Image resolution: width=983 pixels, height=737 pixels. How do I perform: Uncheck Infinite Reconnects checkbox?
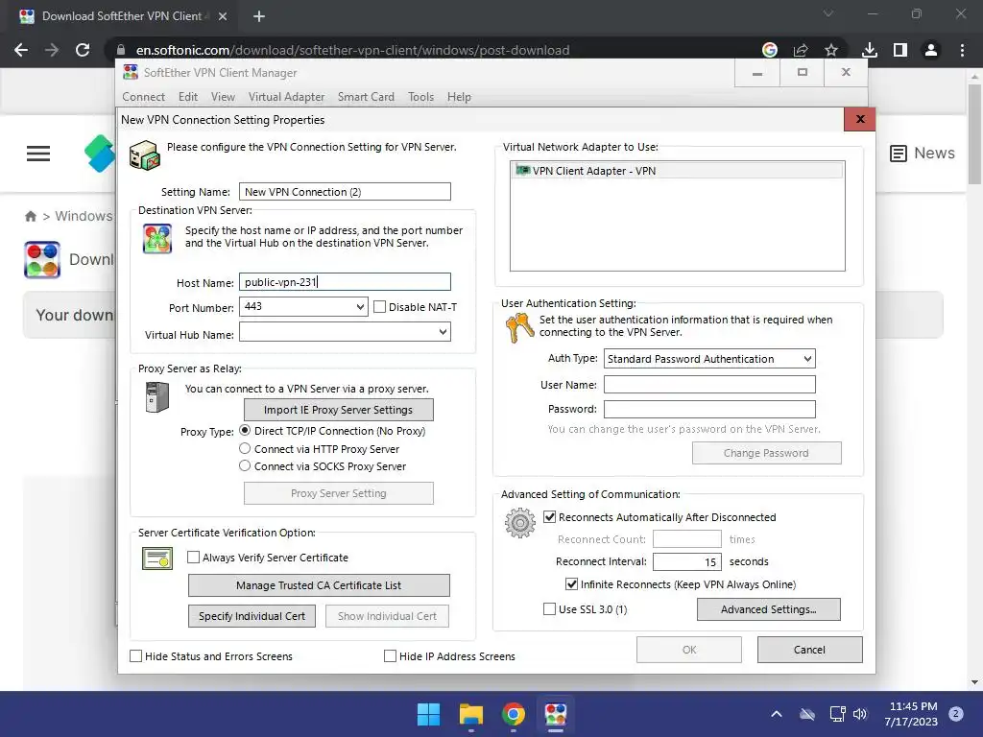(x=572, y=584)
